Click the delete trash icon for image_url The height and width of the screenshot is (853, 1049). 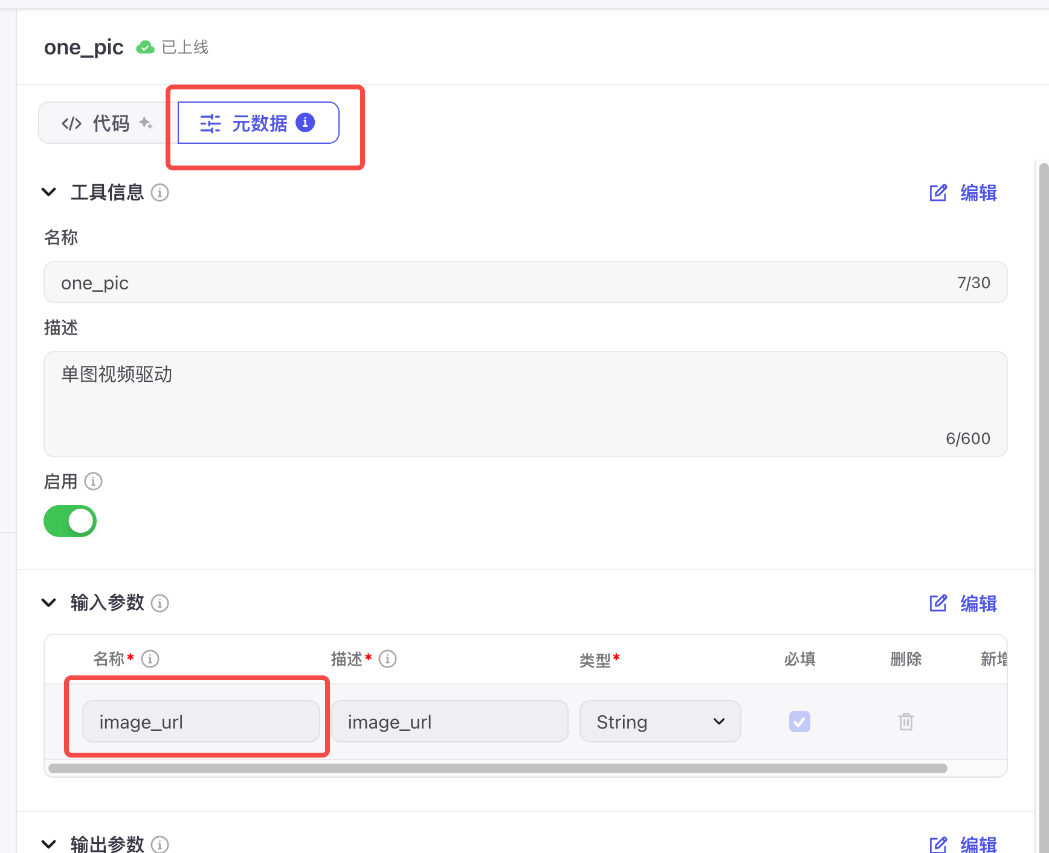click(x=906, y=721)
